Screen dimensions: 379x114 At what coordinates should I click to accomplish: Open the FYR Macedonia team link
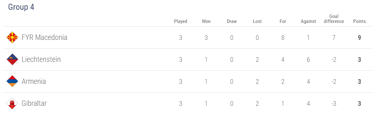pyautogui.click(x=44, y=37)
